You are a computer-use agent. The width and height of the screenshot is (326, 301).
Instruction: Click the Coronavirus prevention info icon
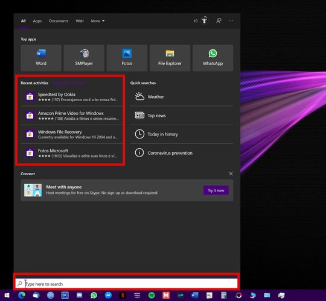tap(139, 153)
